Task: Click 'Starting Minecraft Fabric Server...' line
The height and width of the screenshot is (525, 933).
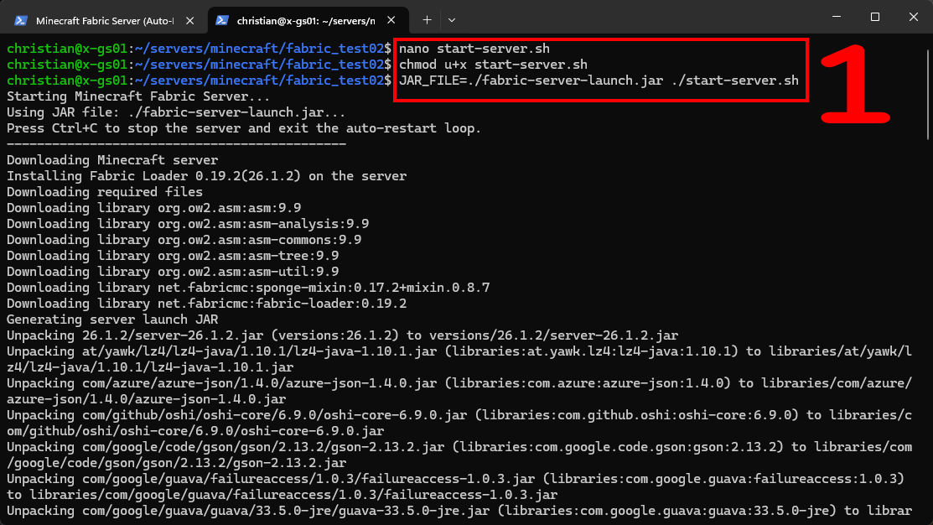Action: 138,96
